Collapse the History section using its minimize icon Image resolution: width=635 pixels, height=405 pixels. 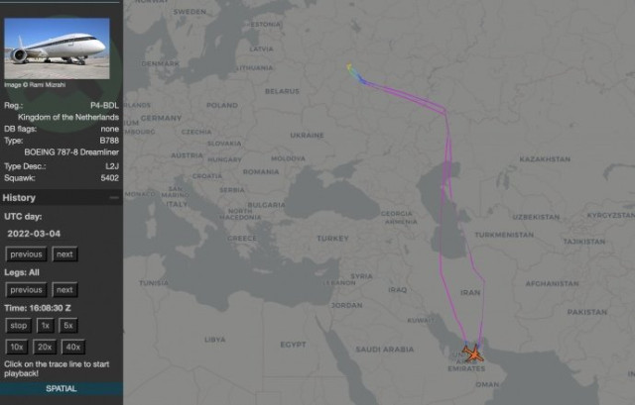pyautogui.click(x=114, y=198)
